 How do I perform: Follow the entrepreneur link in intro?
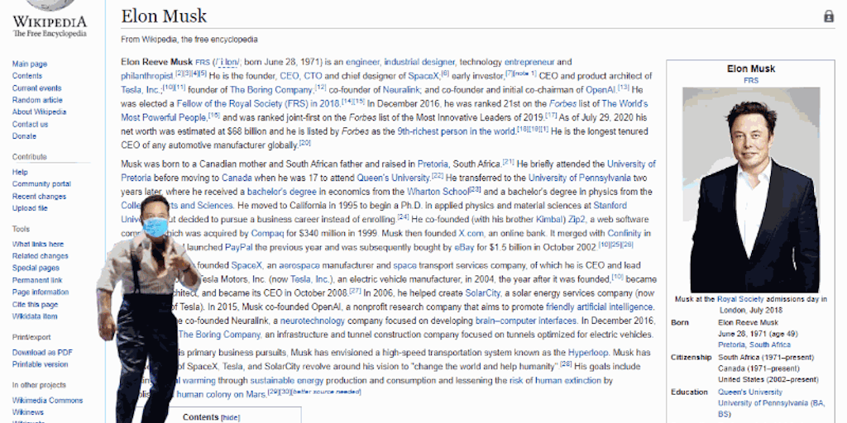click(529, 62)
